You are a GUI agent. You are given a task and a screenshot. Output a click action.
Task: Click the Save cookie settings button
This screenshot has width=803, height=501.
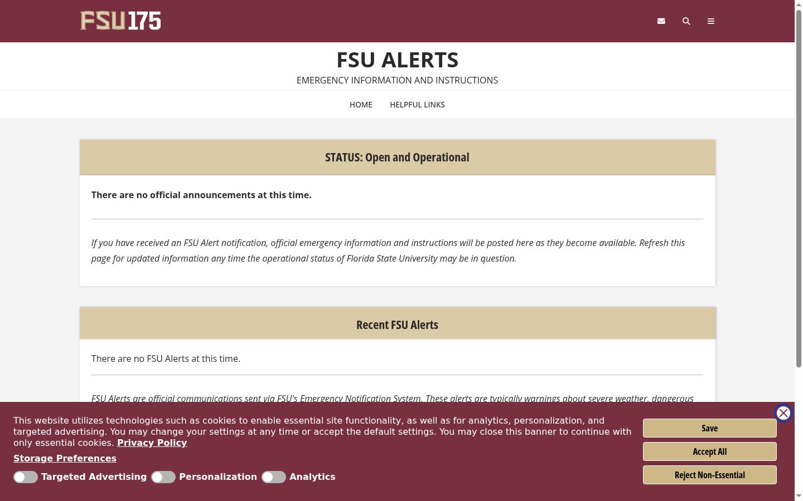(710, 428)
